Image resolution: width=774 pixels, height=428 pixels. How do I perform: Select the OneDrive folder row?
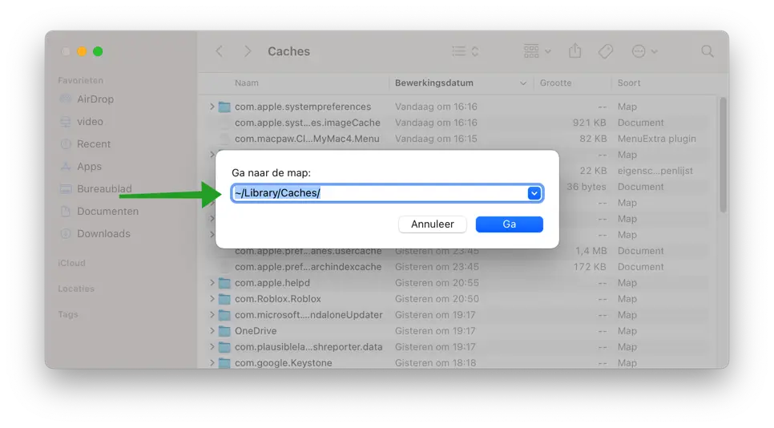pyautogui.click(x=458, y=331)
